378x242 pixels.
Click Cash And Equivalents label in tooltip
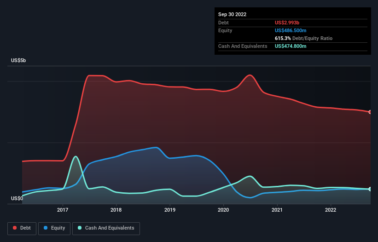click(x=243, y=46)
